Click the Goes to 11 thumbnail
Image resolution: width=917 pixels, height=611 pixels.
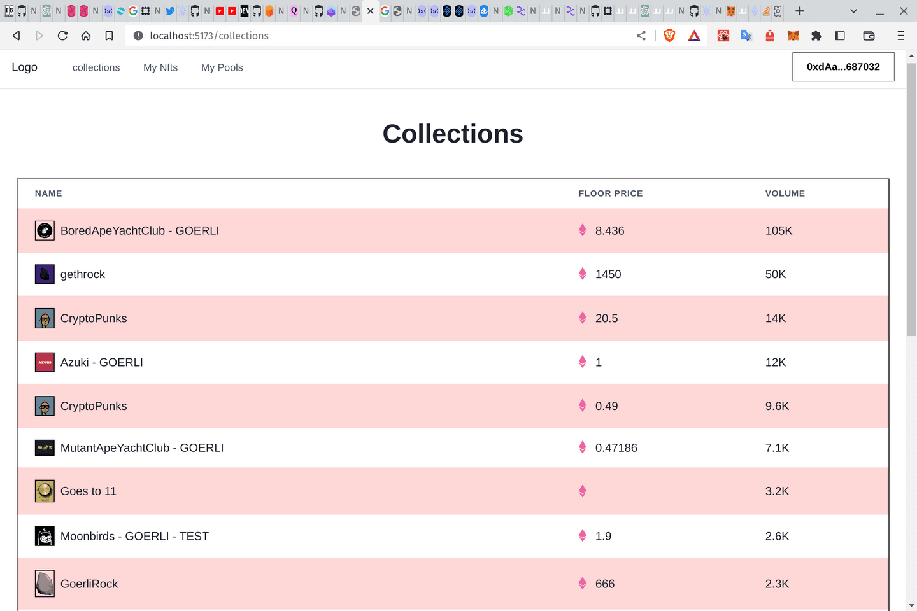[45, 491]
